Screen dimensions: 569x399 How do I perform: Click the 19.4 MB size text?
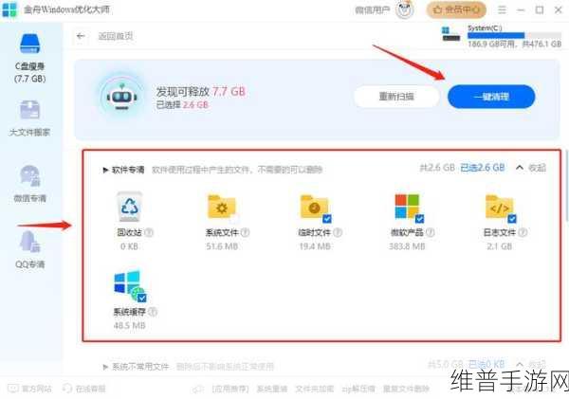(x=315, y=246)
